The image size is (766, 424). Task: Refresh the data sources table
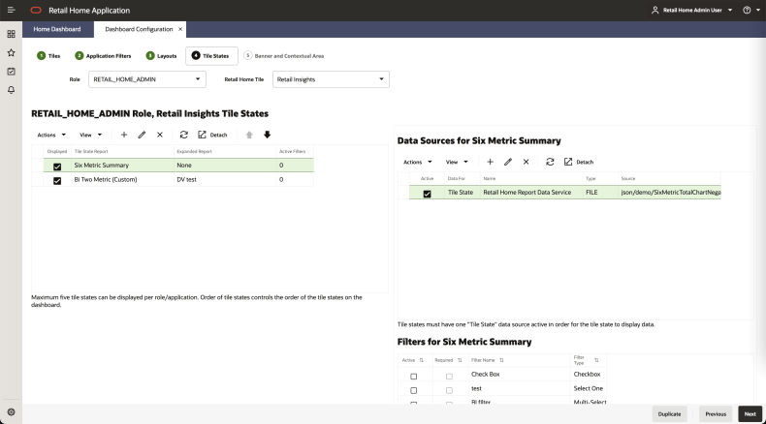pyautogui.click(x=550, y=162)
